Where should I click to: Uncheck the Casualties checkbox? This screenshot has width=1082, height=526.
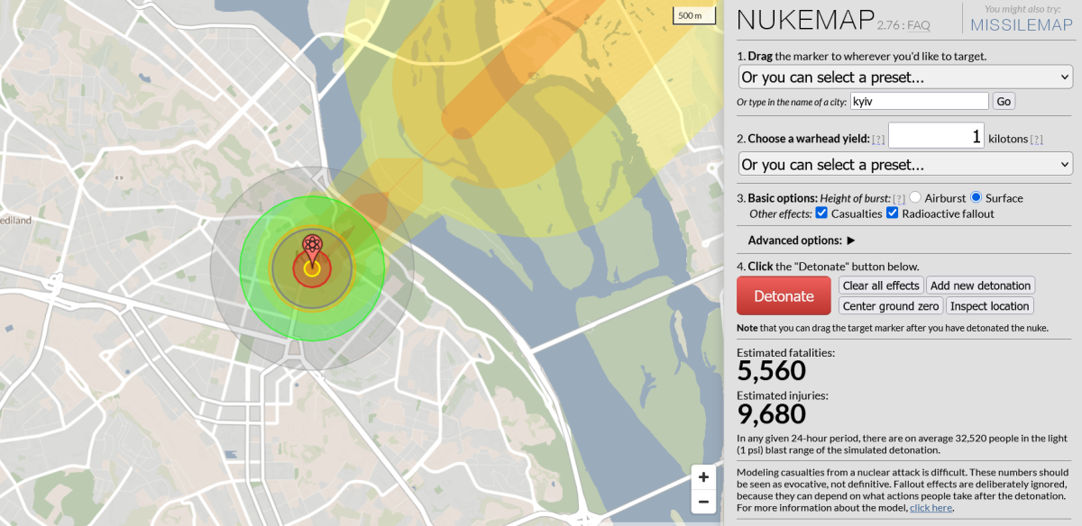821,213
